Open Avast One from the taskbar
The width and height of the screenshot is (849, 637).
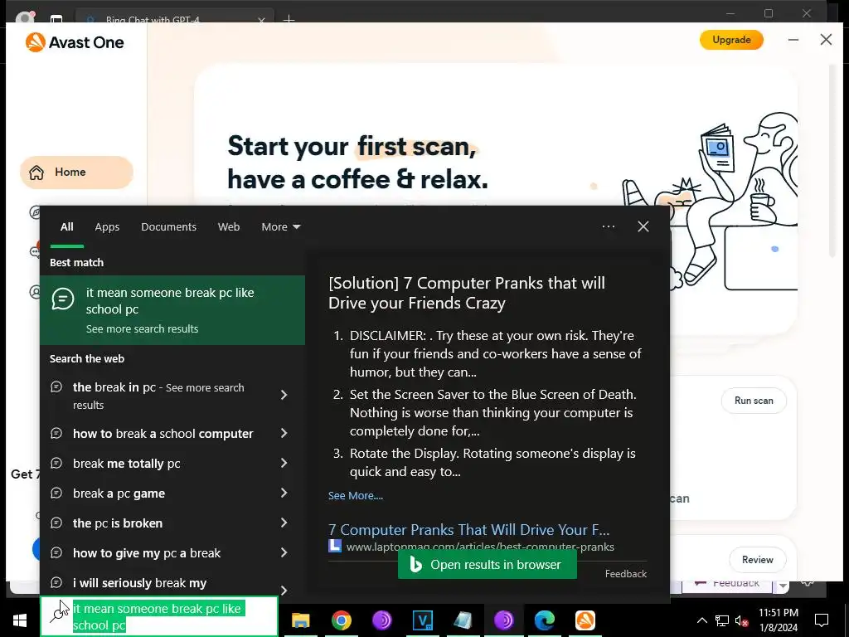585,620
